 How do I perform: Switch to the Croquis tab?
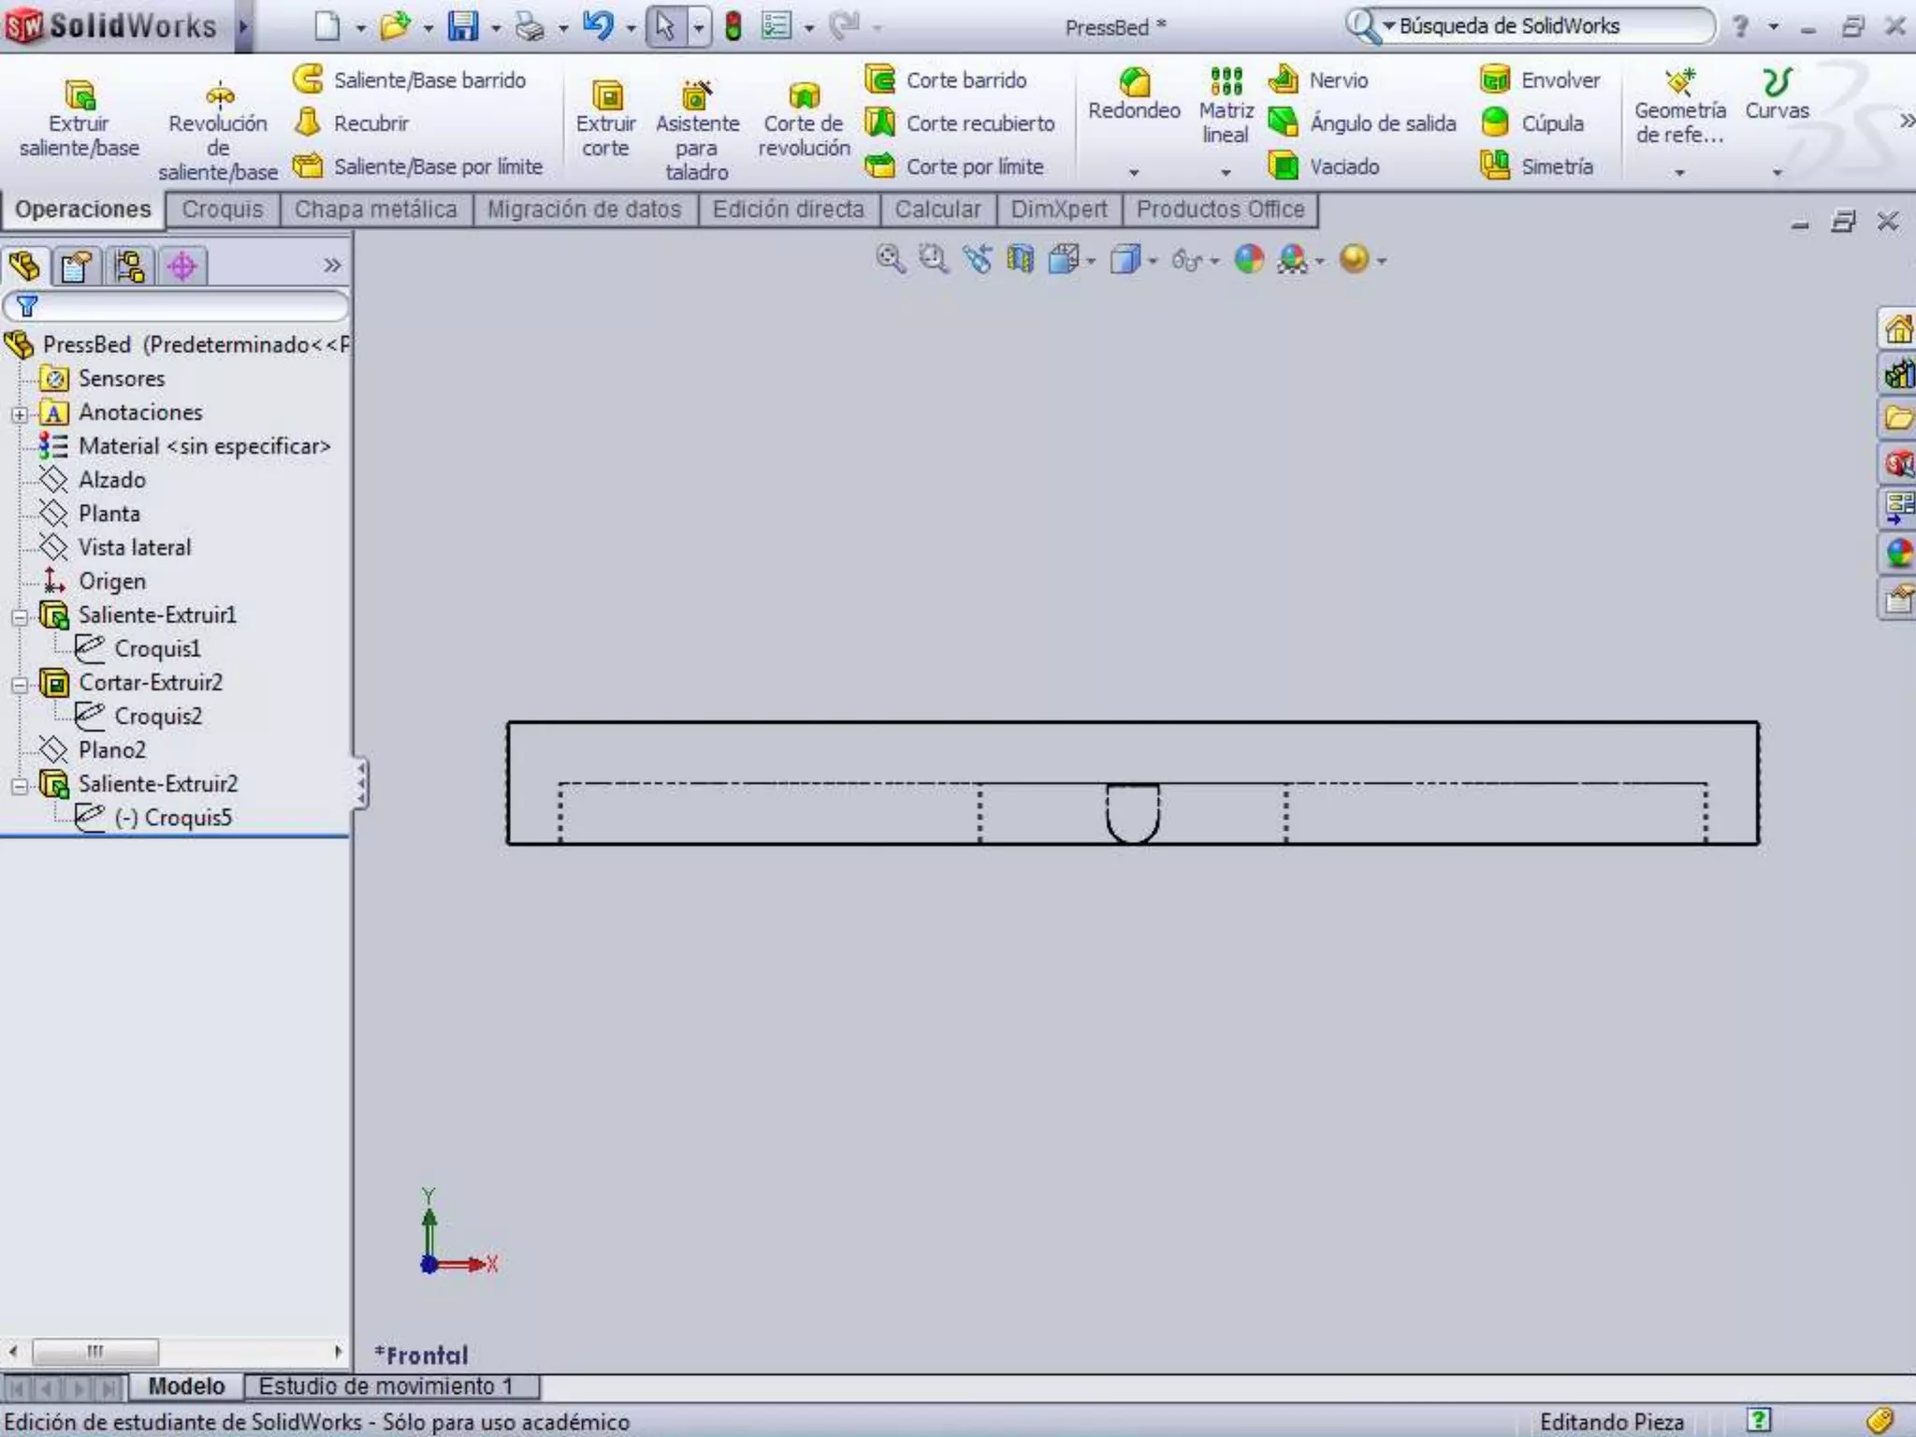coord(223,210)
